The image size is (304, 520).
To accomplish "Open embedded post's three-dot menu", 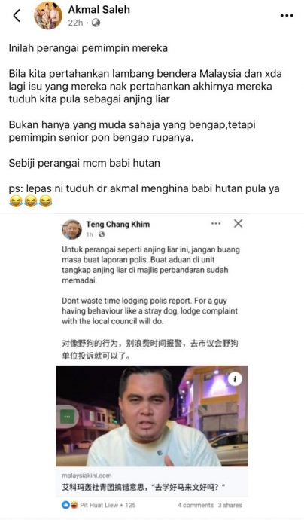I will (216, 224).
